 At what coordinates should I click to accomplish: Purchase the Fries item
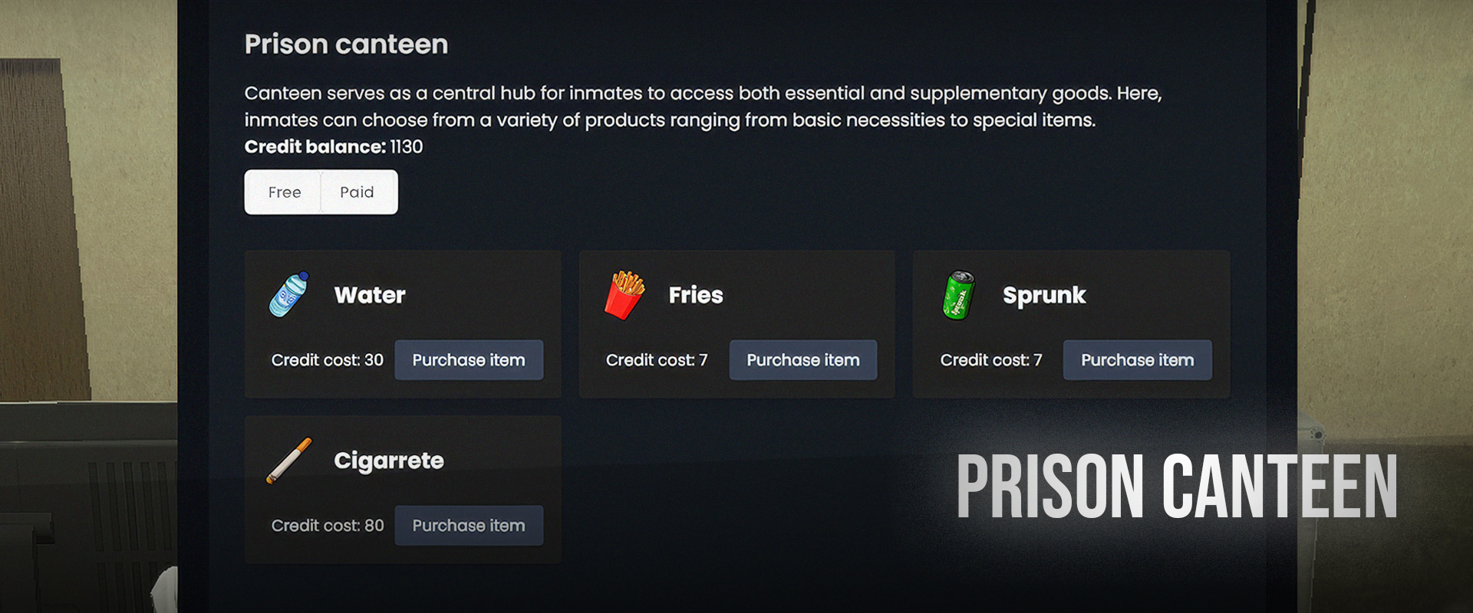[x=802, y=360]
